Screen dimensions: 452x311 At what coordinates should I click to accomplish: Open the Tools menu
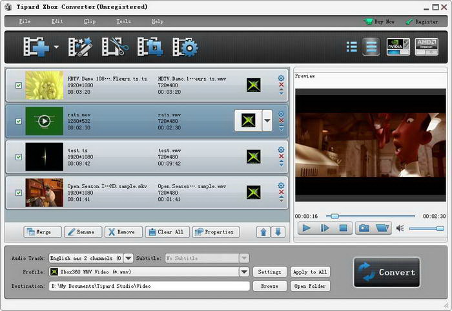click(x=123, y=21)
